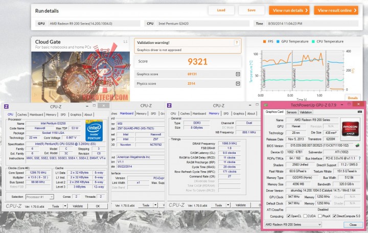The height and width of the screenshot is (233, 368).
Task: Click the GPU-Z title bar app icon
Action: point(266,105)
